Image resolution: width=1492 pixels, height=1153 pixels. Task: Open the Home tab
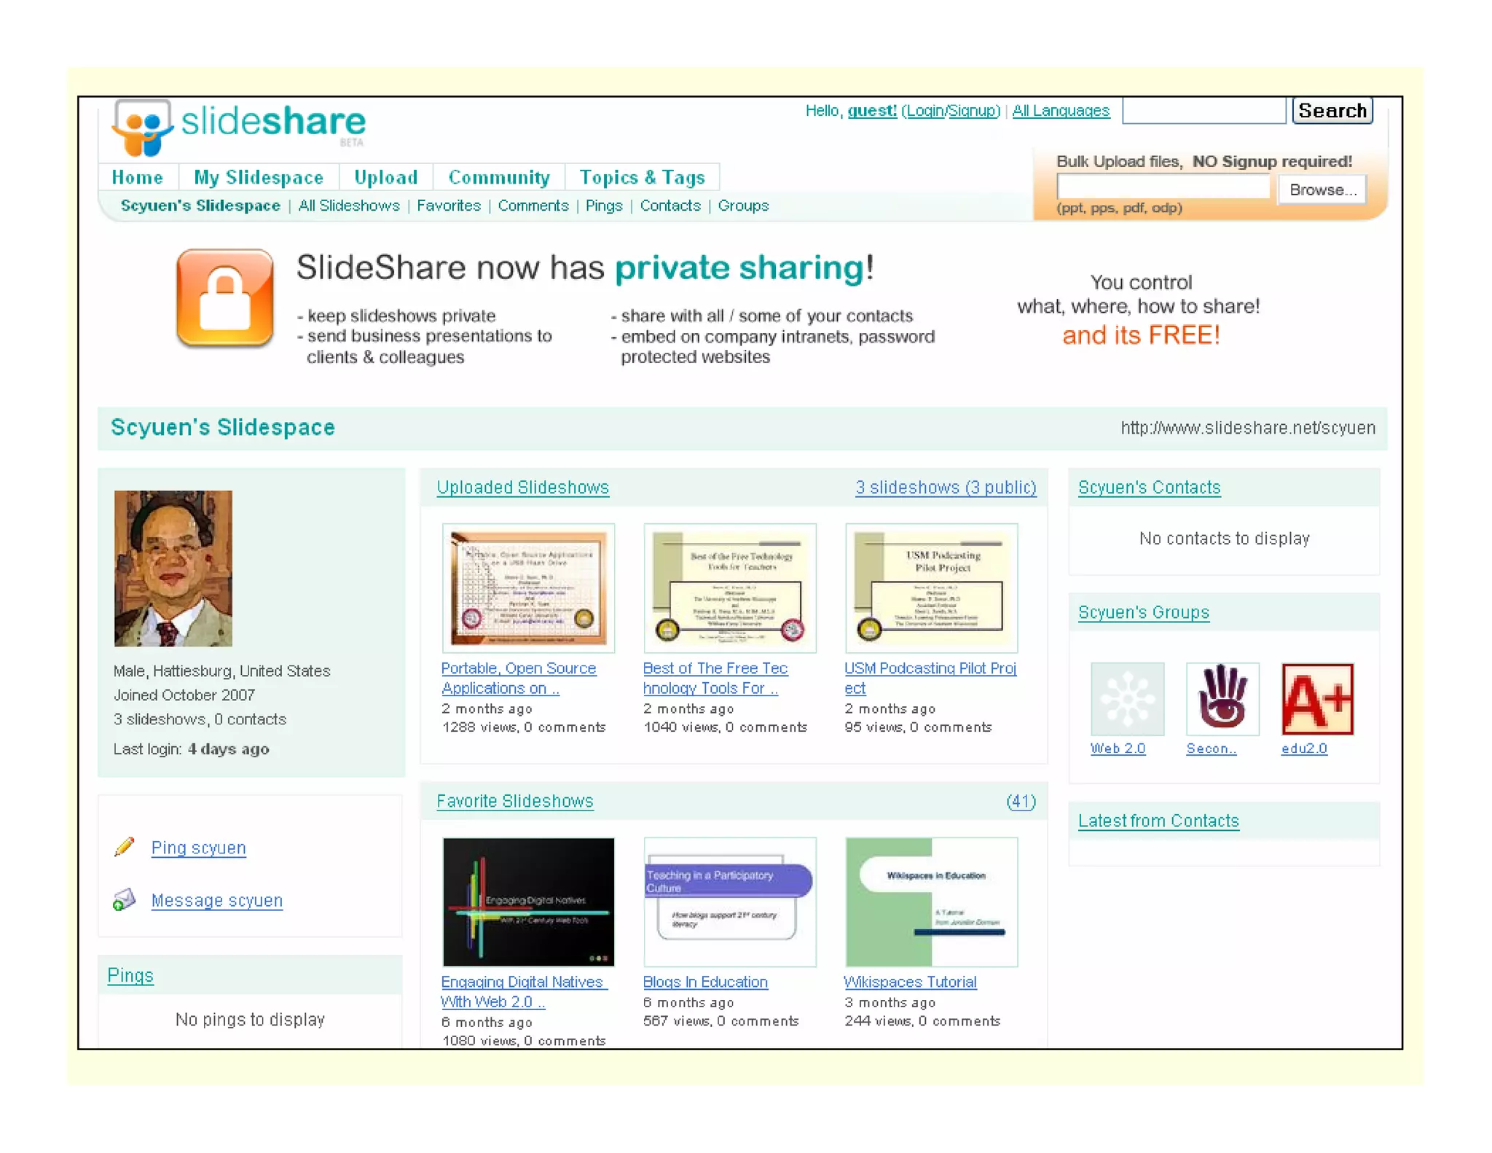[x=138, y=177]
